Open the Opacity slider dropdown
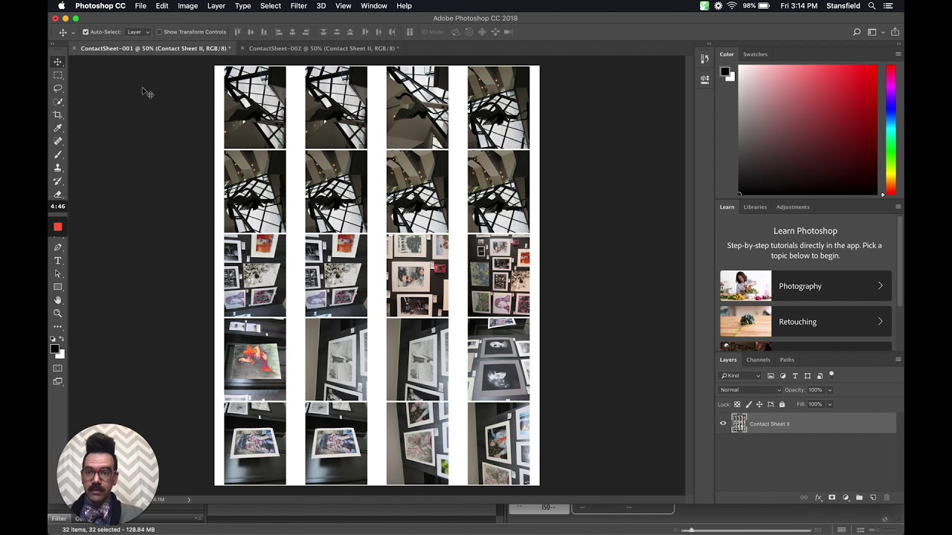The height and width of the screenshot is (535, 952). coord(829,390)
